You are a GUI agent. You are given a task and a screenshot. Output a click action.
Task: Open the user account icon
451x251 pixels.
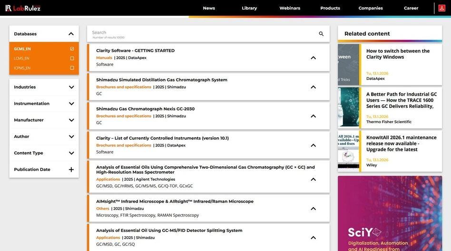pos(441,8)
